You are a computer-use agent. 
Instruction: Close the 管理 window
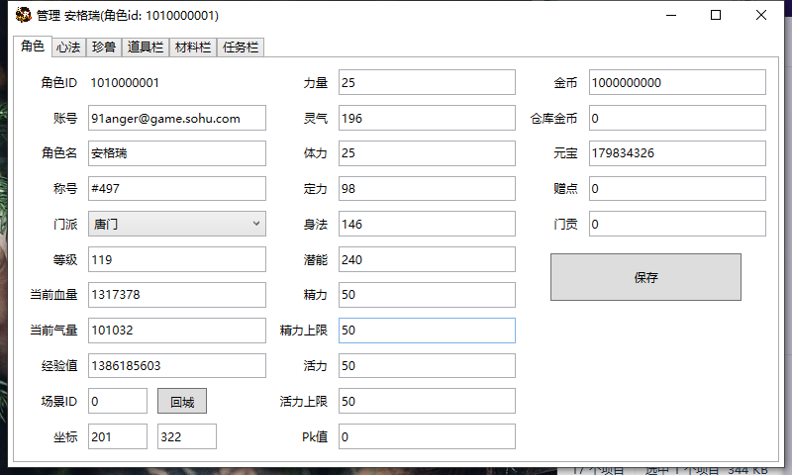click(x=761, y=15)
